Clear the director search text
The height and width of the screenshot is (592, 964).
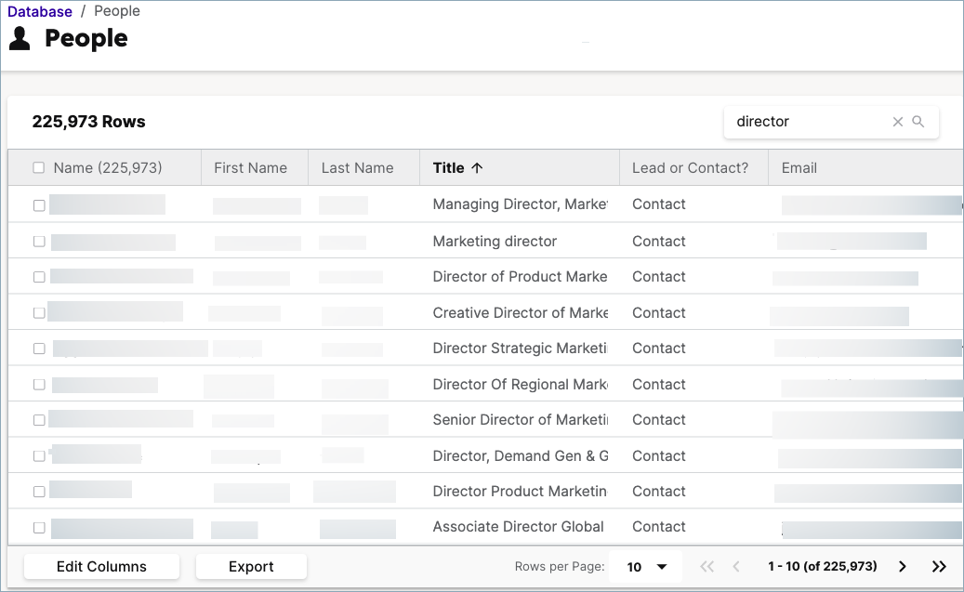point(898,122)
